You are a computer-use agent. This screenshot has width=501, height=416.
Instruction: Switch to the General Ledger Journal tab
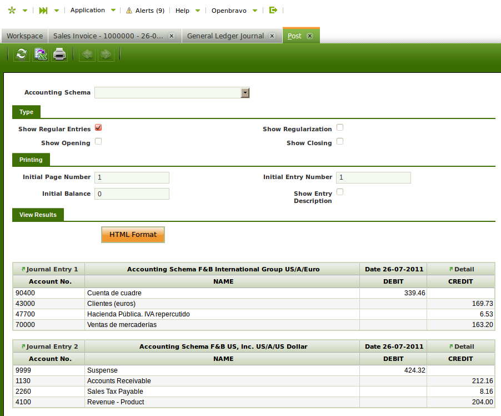(226, 36)
